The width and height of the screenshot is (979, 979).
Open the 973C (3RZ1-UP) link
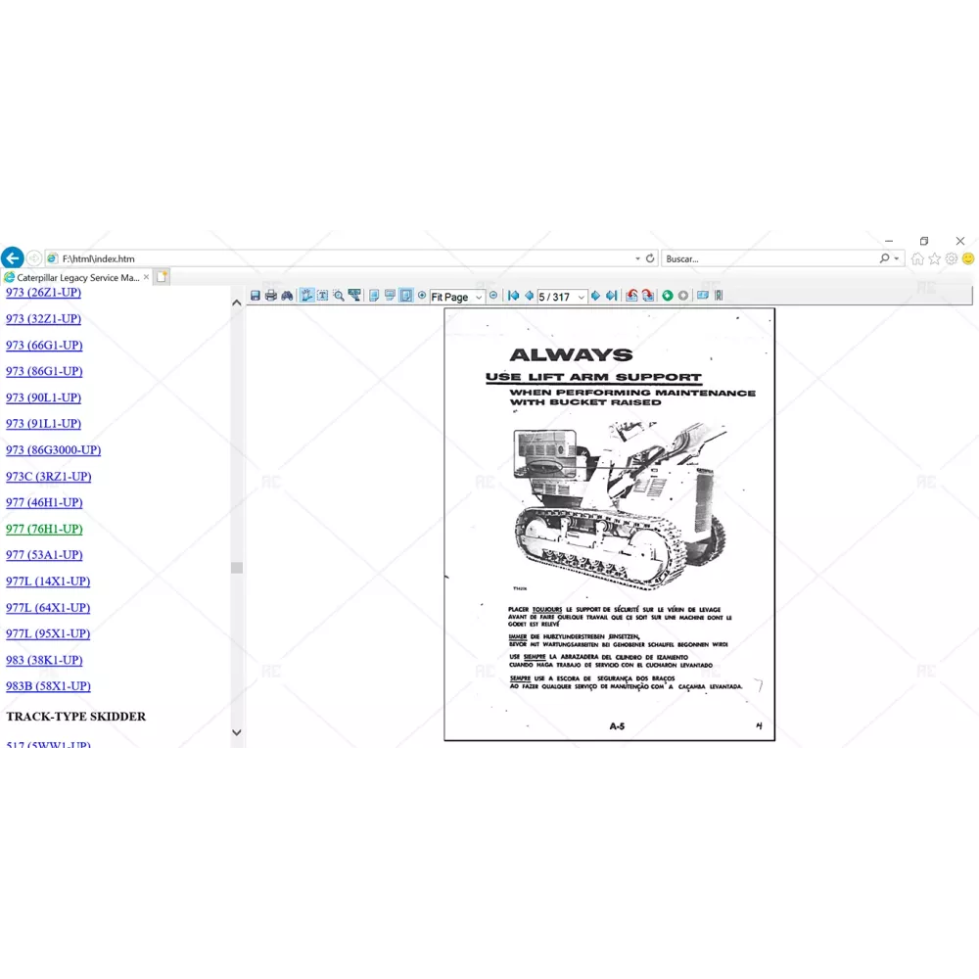tap(48, 477)
